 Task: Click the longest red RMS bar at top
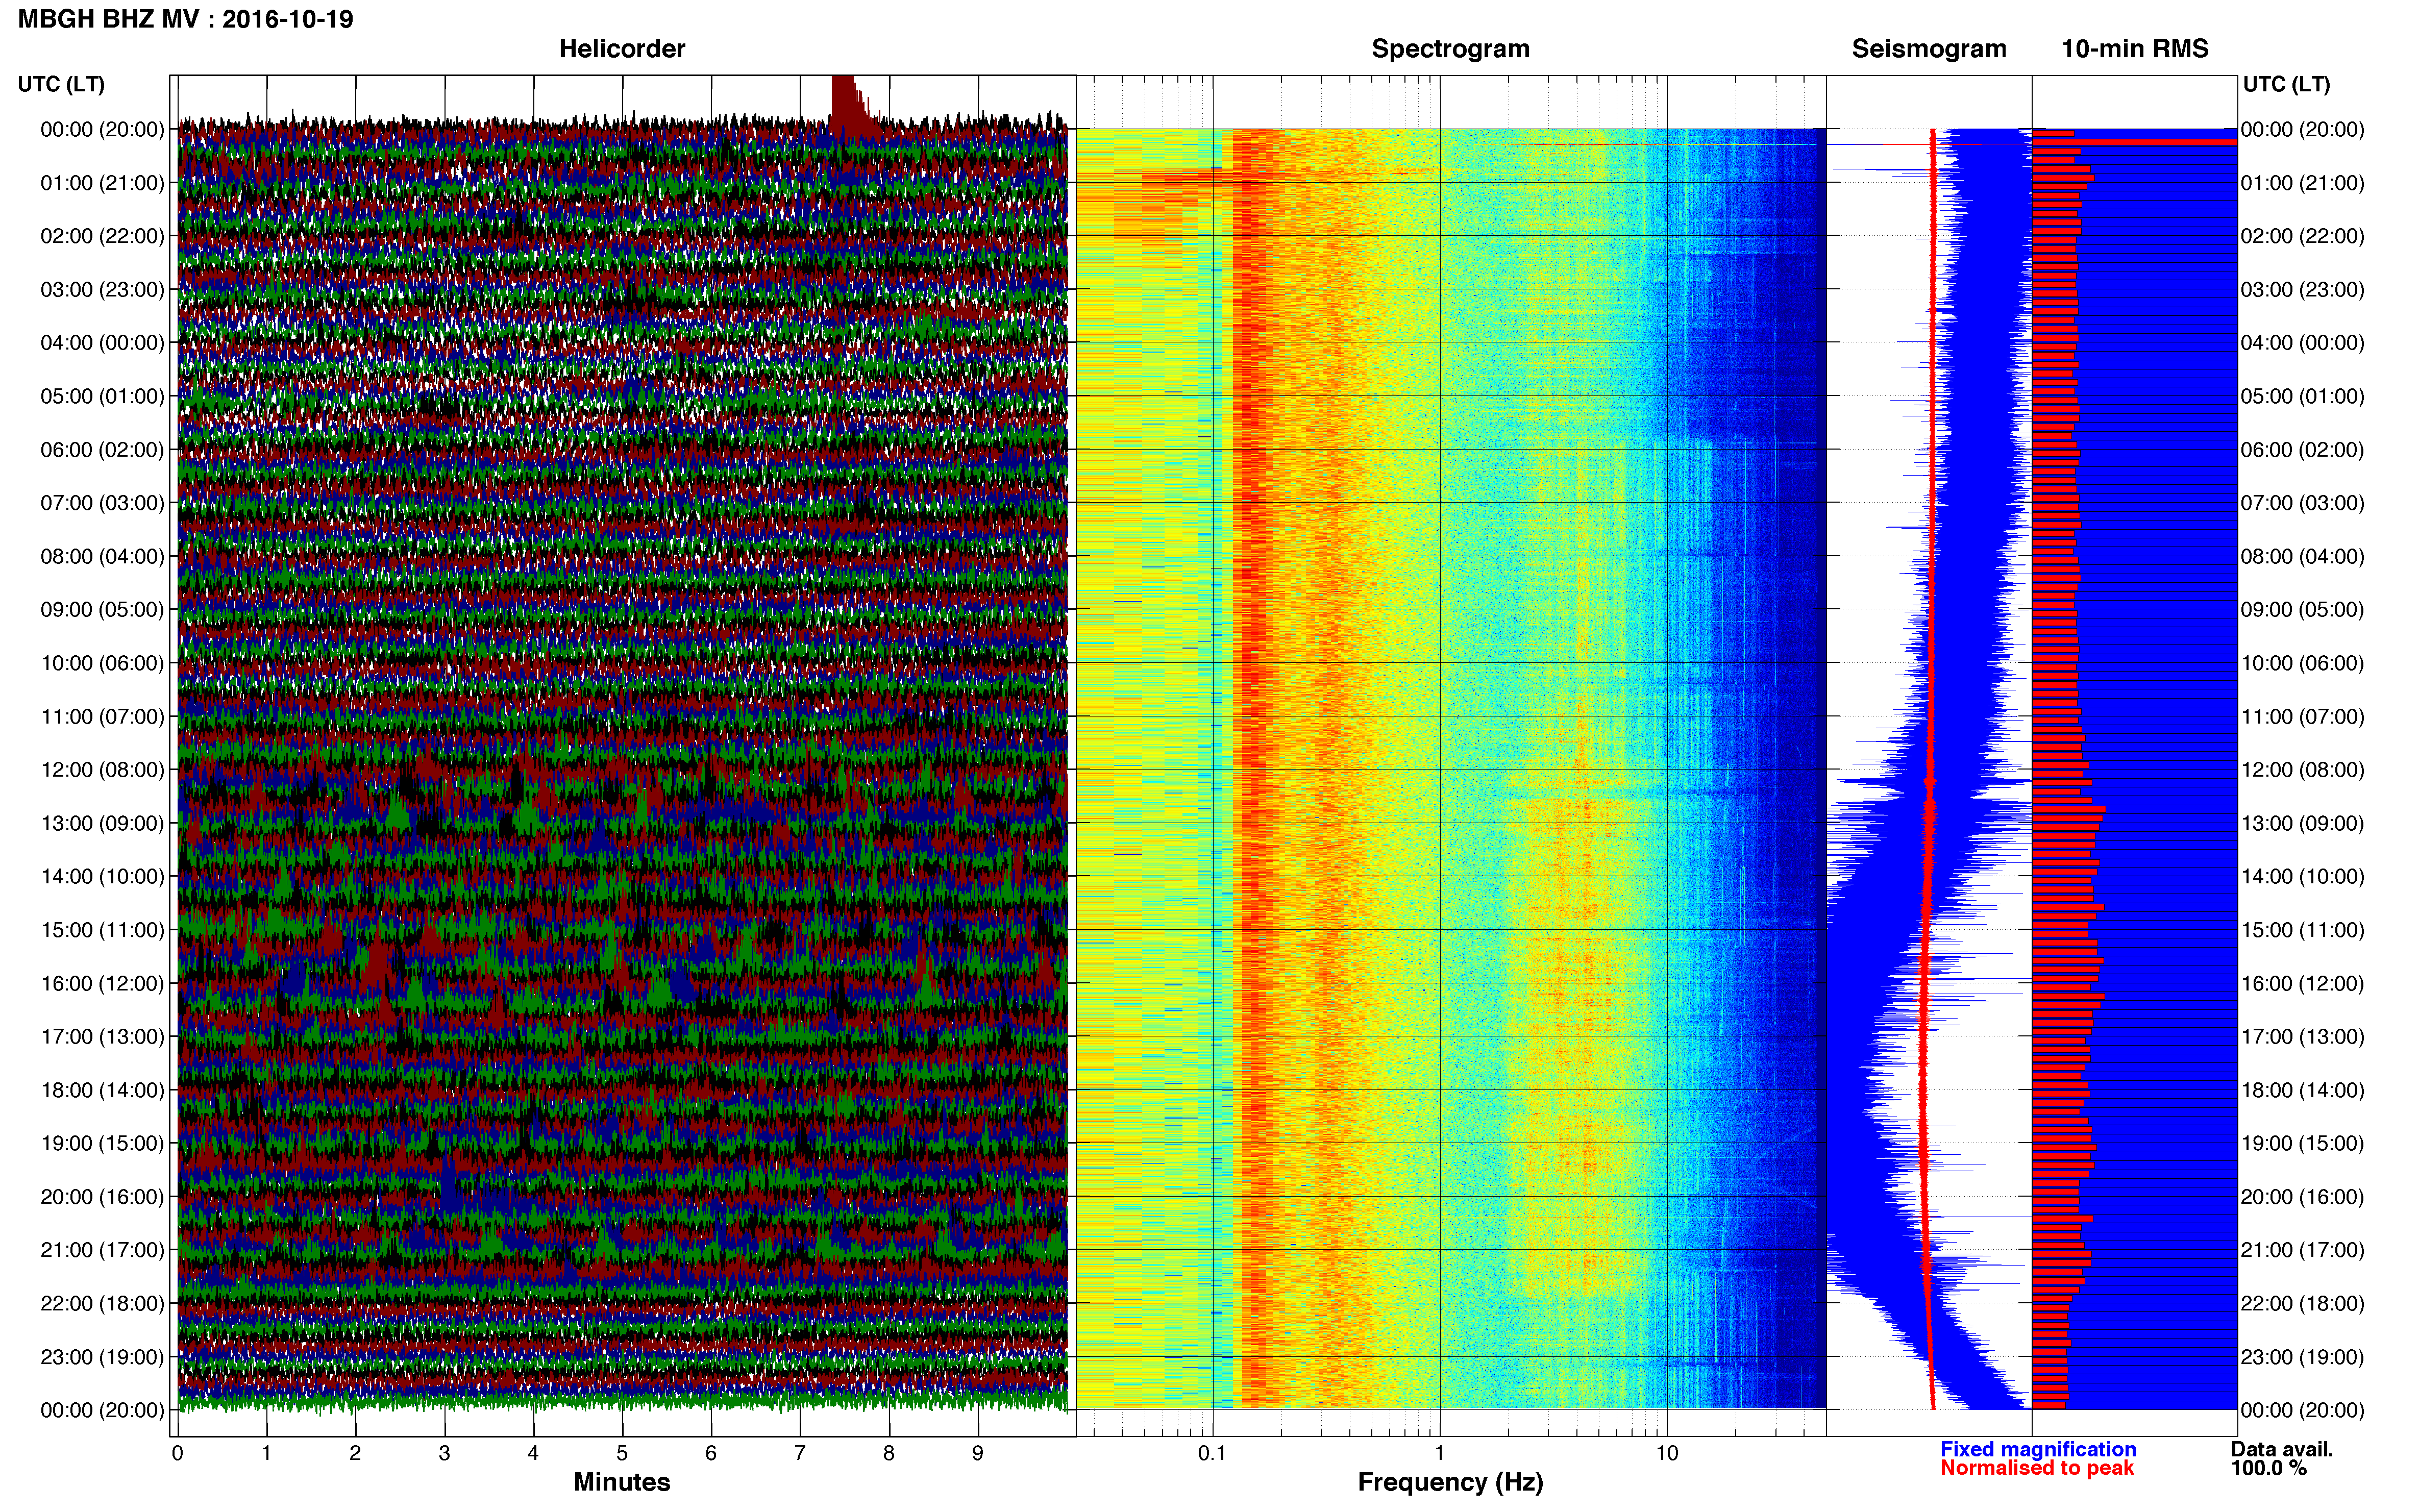[2134, 142]
